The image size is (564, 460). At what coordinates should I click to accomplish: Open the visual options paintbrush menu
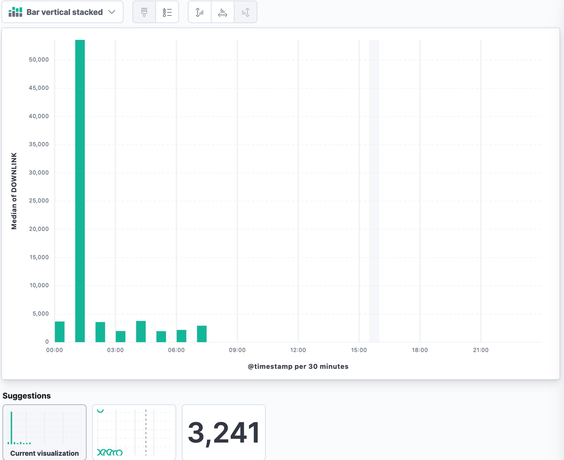(144, 12)
